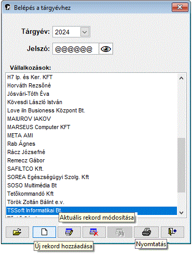
Task: Select the highlighted TSSoft Informatikai Bt. row
Action: [x=91, y=210]
